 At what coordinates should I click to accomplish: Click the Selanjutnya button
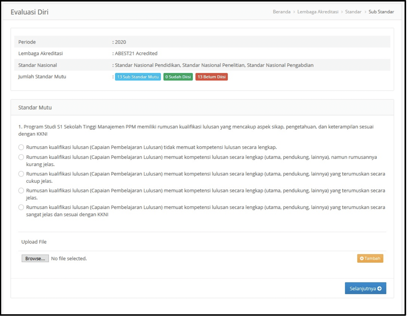pos(365,288)
